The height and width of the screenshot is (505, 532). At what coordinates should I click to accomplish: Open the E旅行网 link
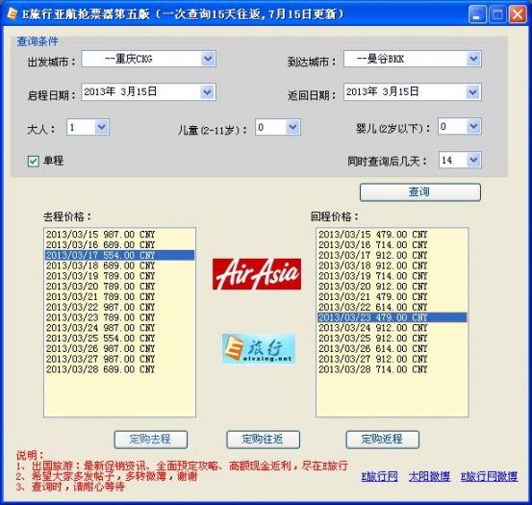pyautogui.click(x=380, y=476)
